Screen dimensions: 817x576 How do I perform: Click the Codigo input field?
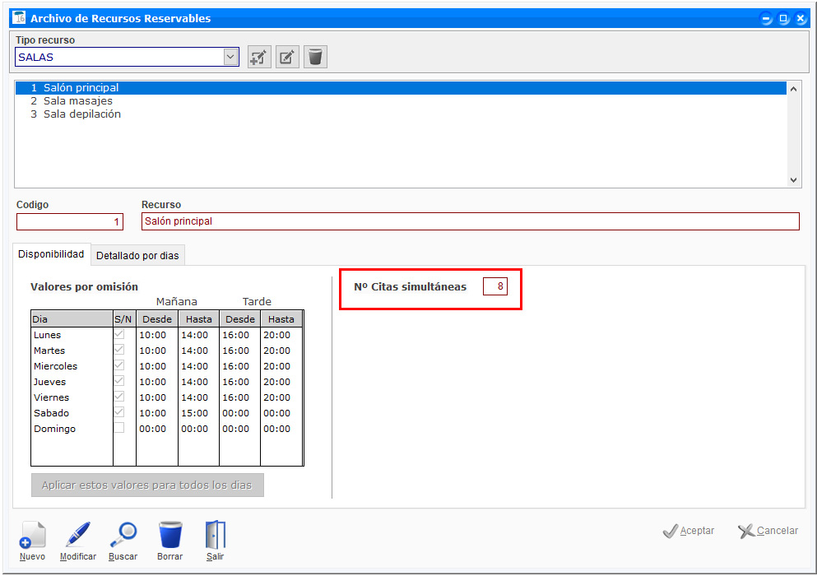[70, 221]
